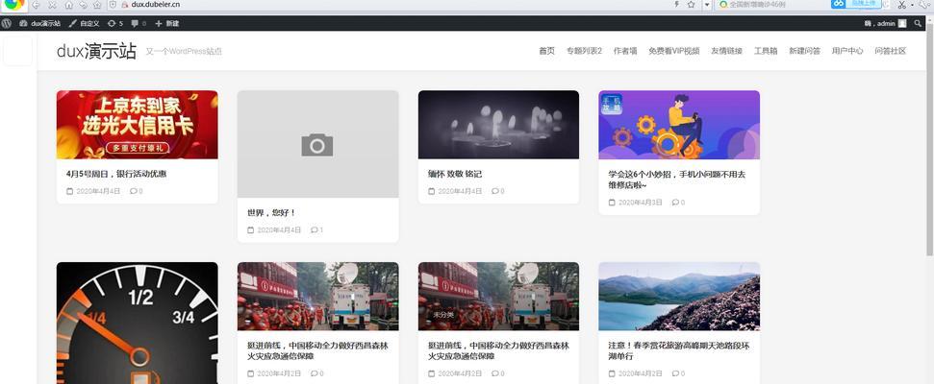Click the browser undo/restore arrow icon
The height and width of the screenshot is (384, 934).
(83, 5)
